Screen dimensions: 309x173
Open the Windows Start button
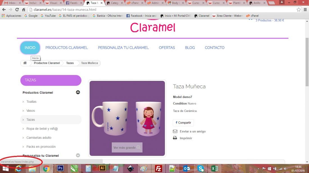pos(5,169)
